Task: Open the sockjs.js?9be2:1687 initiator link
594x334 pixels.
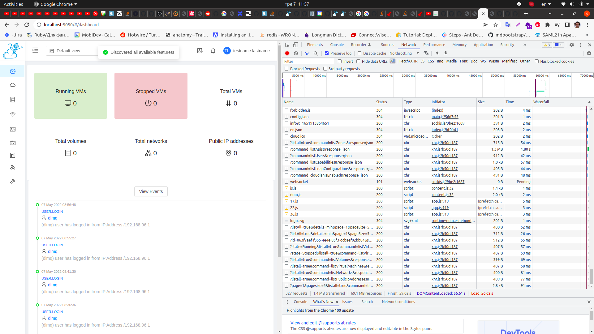Action: (448, 182)
